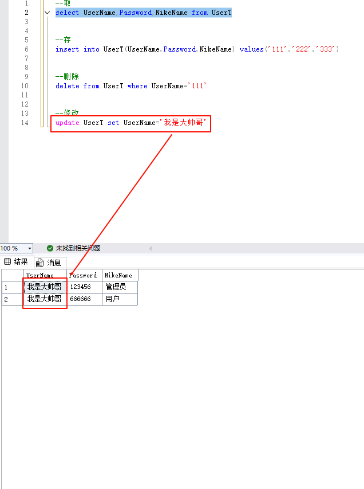The width and height of the screenshot is (364, 489).
Task: Select the Password column header
Action: tap(84, 275)
